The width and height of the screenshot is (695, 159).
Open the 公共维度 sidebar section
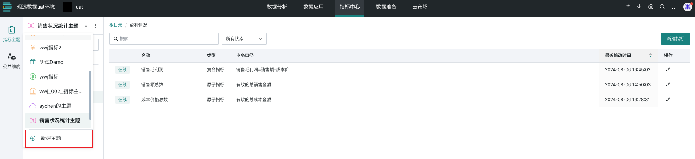click(12, 61)
